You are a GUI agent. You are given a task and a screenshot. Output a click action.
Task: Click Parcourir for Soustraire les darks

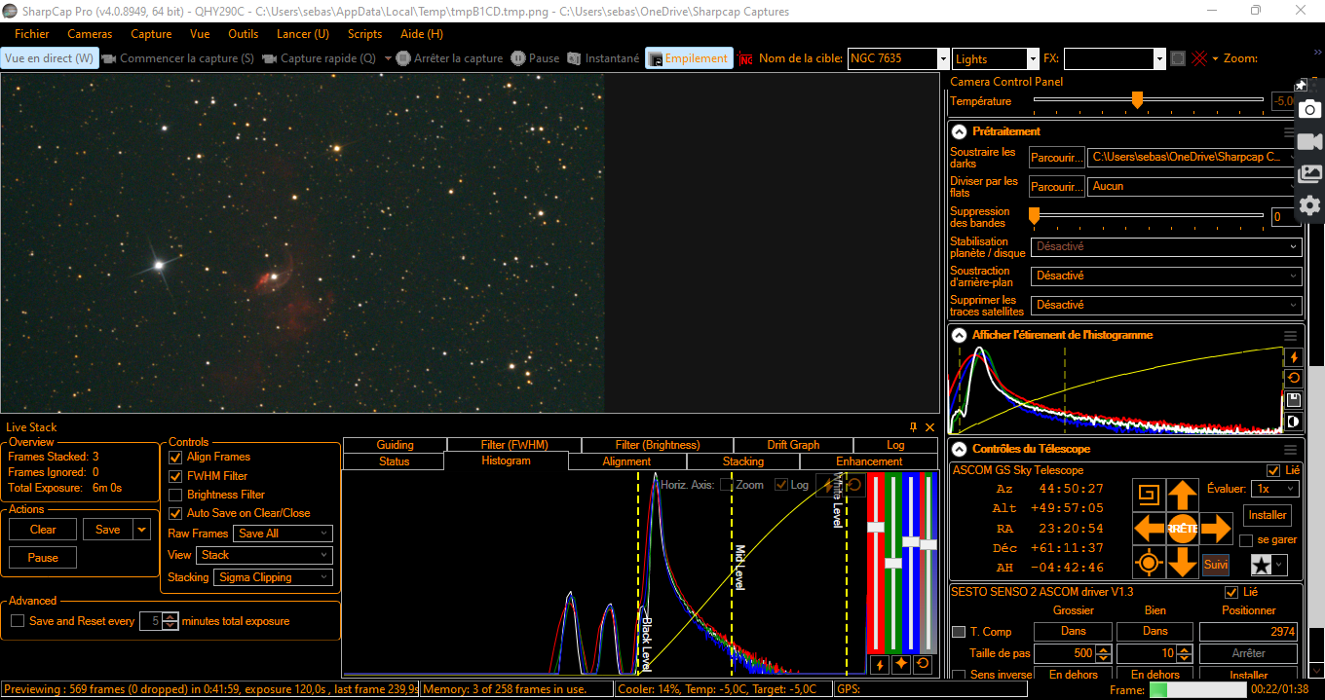[1057, 157]
